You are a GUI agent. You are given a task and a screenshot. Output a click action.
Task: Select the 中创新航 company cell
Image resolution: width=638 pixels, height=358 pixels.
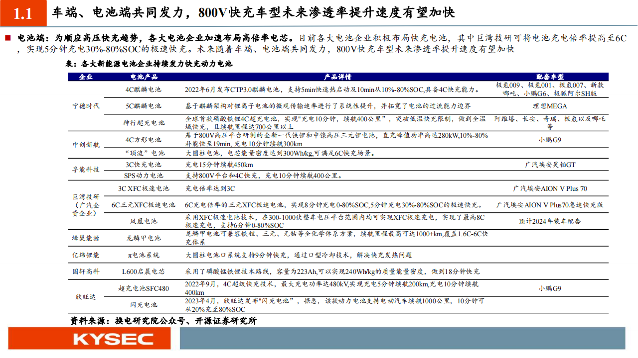pos(86,145)
